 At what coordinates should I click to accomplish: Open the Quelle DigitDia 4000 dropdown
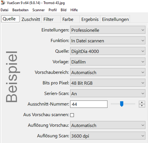point(108,51)
